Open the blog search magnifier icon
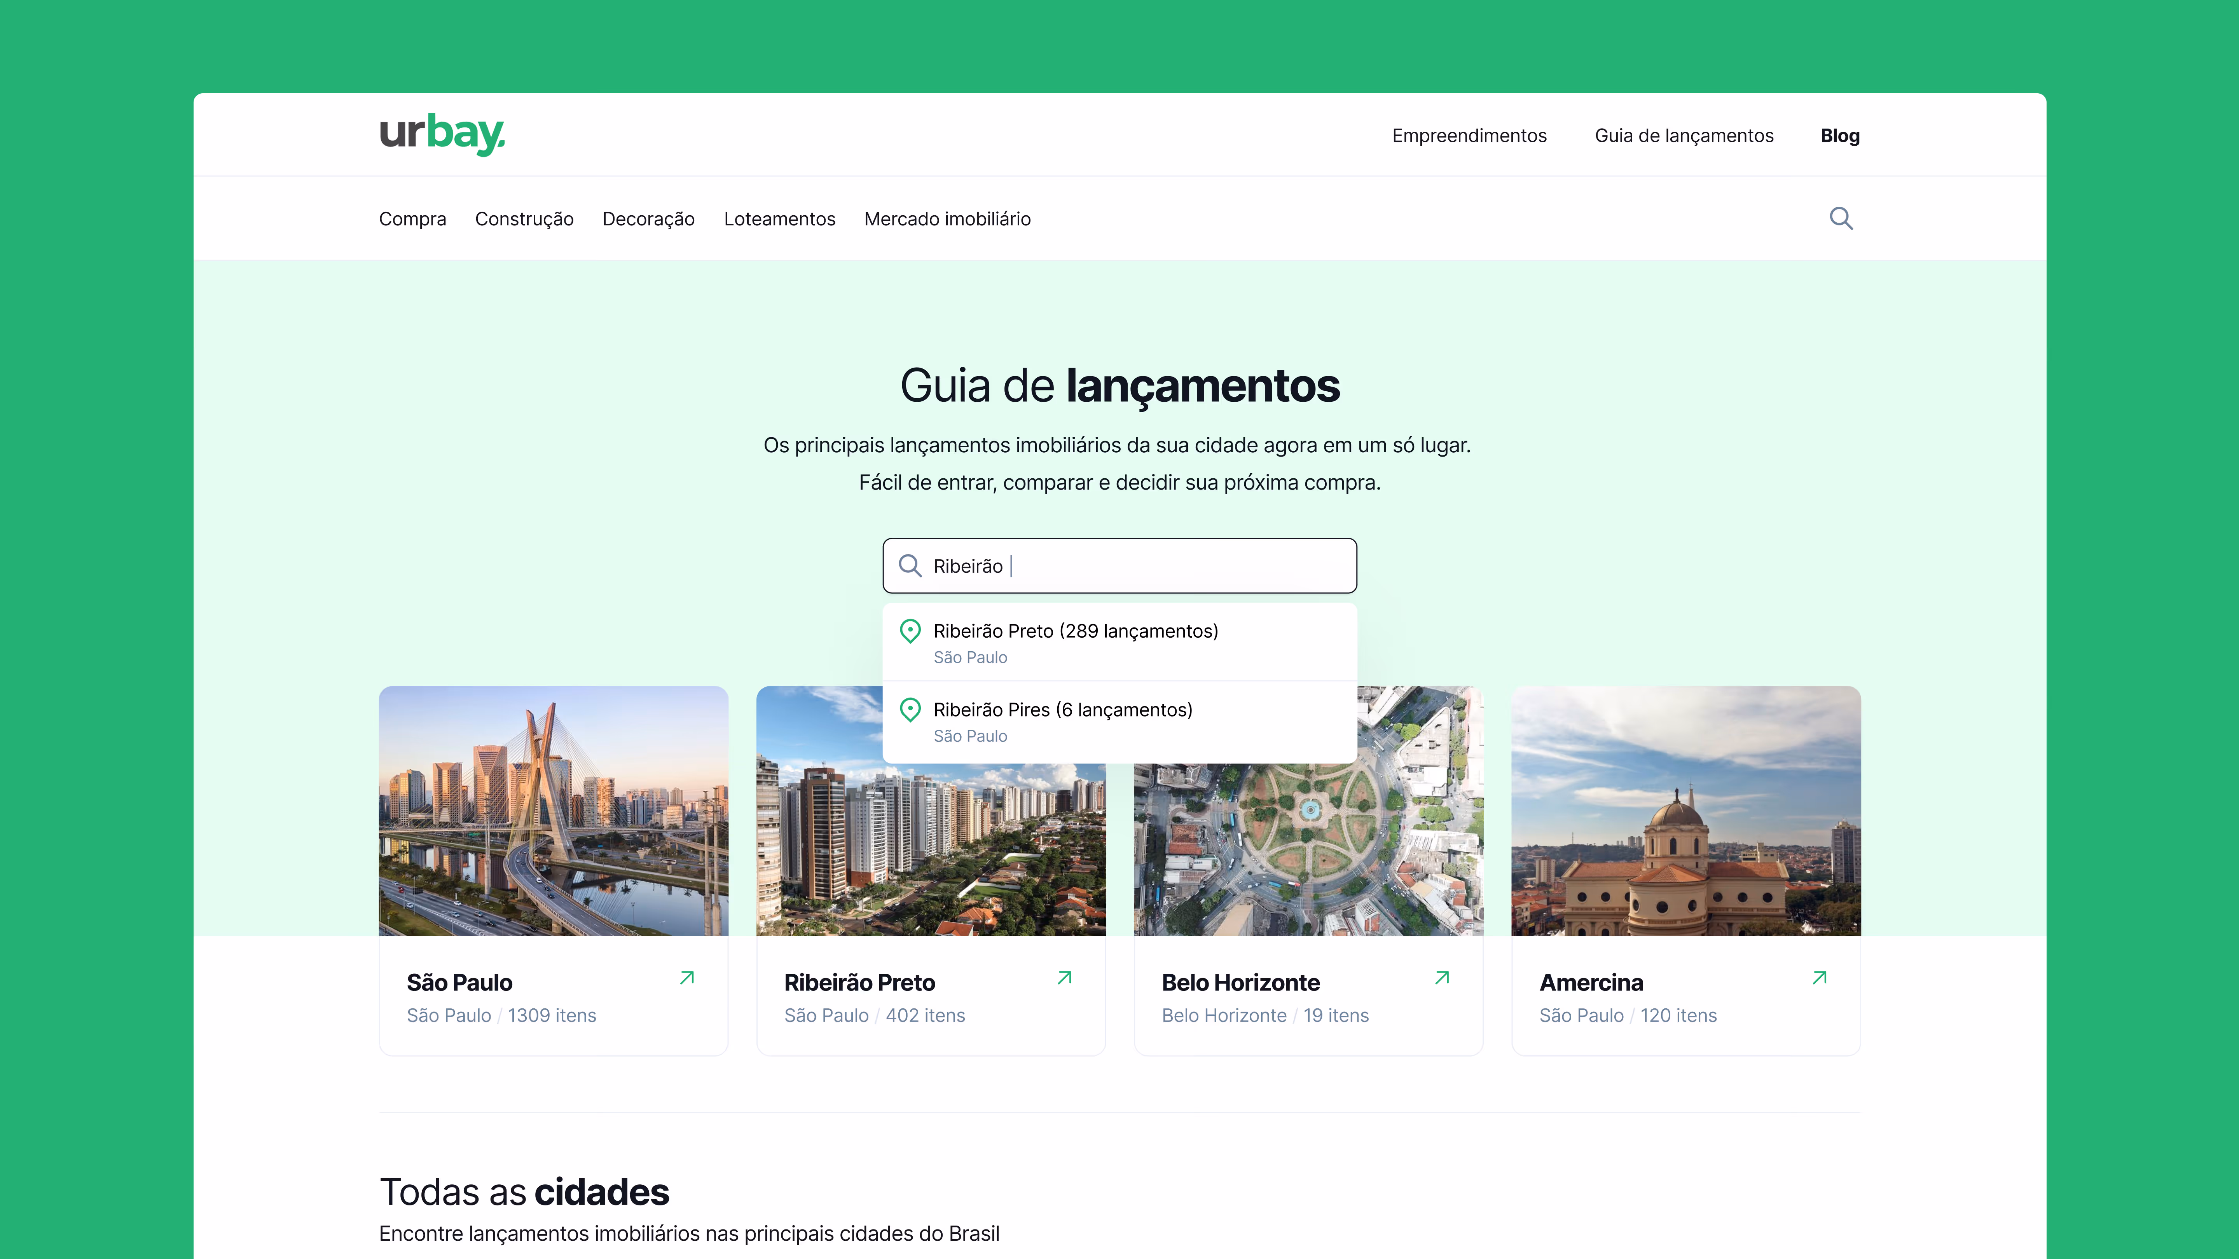 coord(1841,218)
